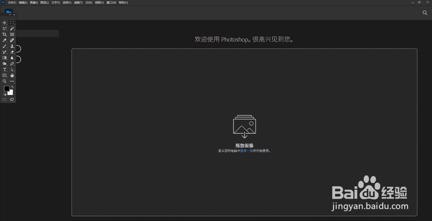Open the 选择(S) menu
The width and height of the screenshot is (432, 221).
point(67,2)
